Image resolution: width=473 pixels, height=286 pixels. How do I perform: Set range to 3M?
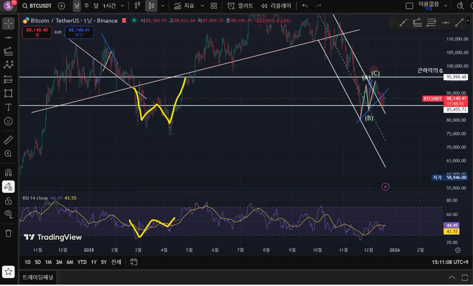point(59,262)
